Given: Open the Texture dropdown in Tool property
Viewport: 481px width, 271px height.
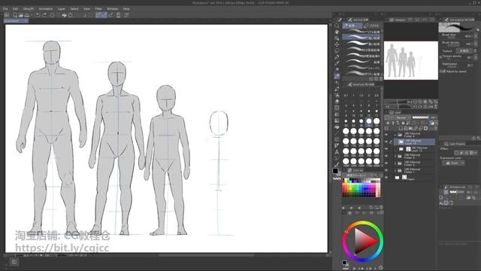Looking at the screenshot, I should click(x=464, y=50).
